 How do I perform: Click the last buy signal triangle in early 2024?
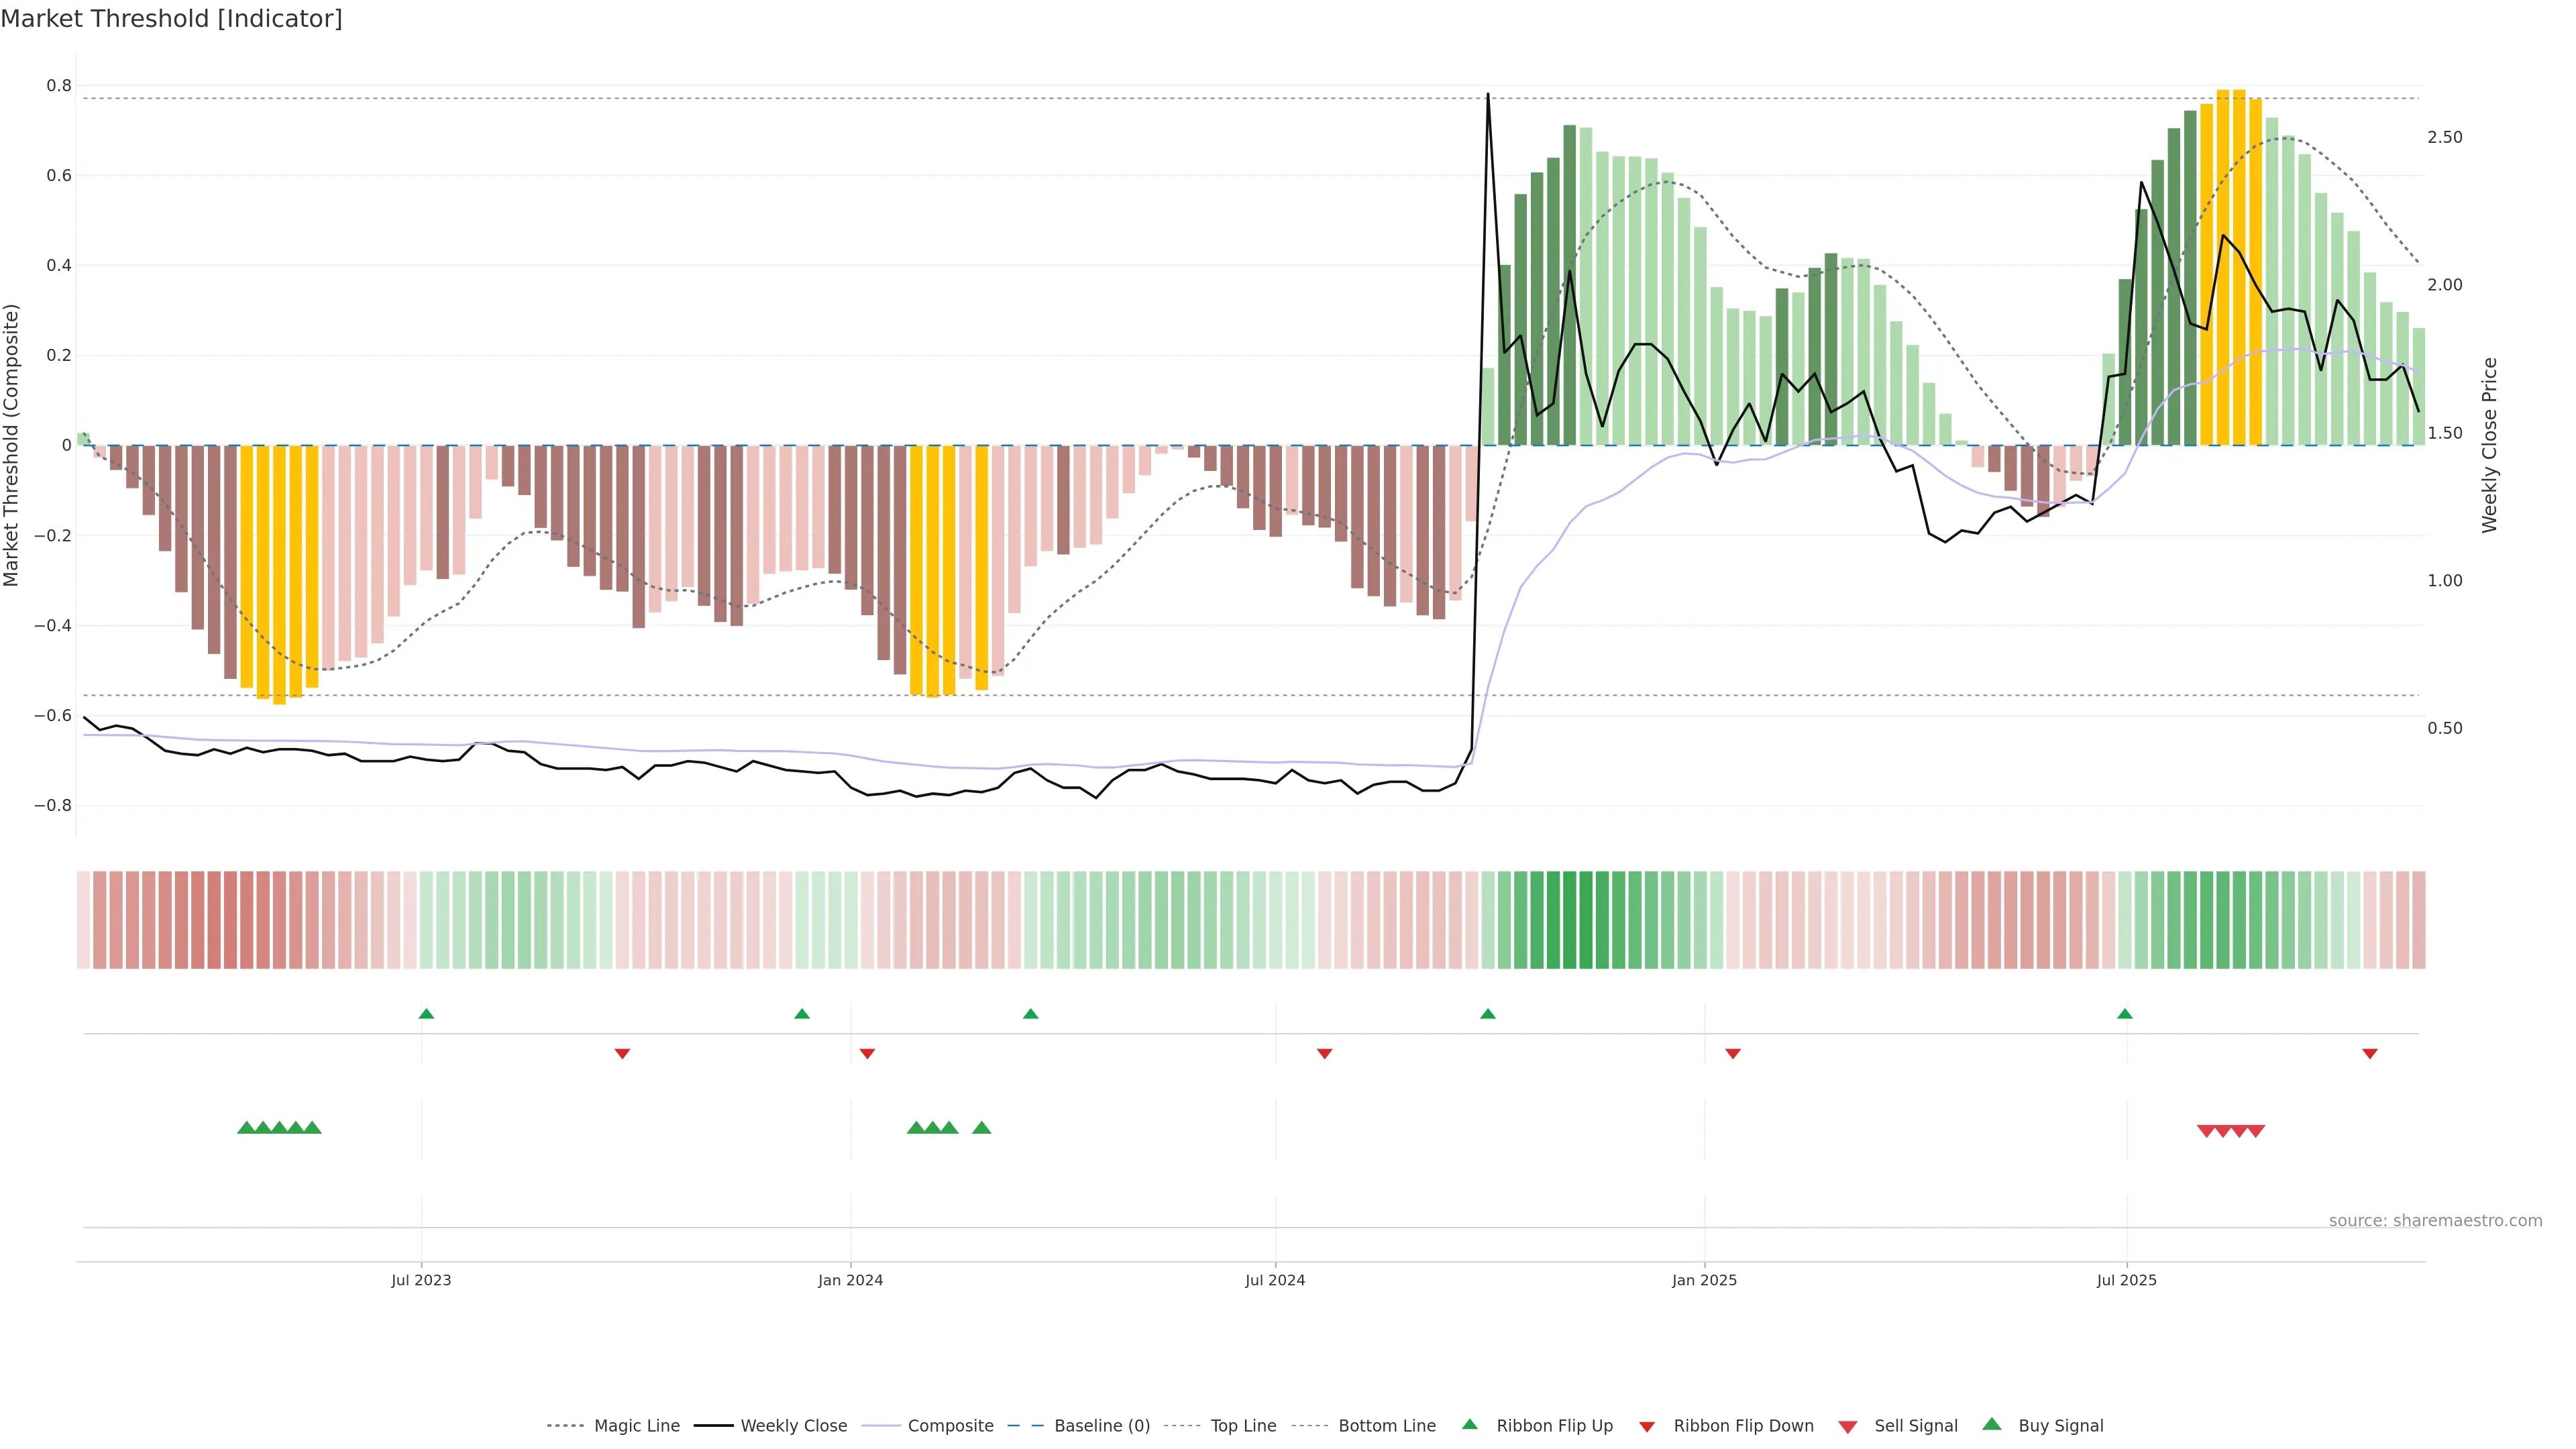[x=982, y=1128]
